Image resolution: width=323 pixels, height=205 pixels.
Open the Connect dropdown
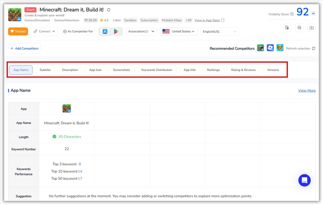coord(44,32)
